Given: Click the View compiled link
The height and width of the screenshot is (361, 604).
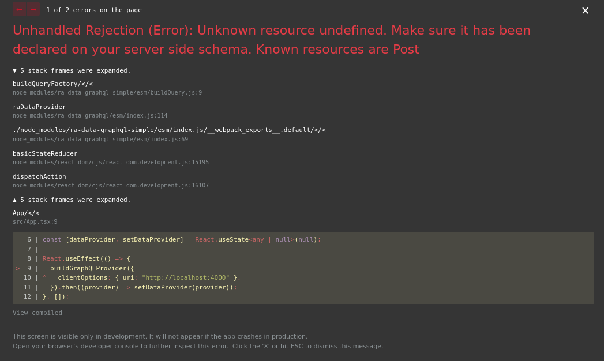Looking at the screenshot, I should pyautogui.click(x=37, y=313).
